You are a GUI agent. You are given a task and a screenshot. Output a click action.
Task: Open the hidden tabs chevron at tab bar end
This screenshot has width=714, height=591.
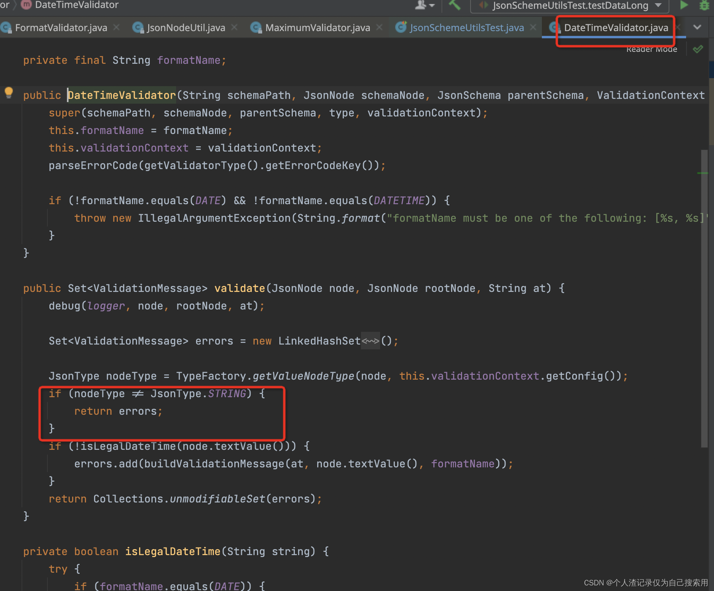click(x=698, y=27)
